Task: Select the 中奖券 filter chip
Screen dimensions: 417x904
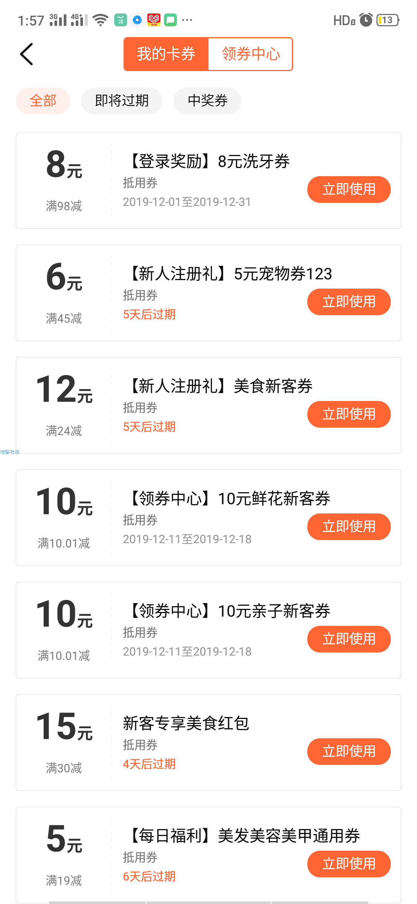Action: coord(207,101)
